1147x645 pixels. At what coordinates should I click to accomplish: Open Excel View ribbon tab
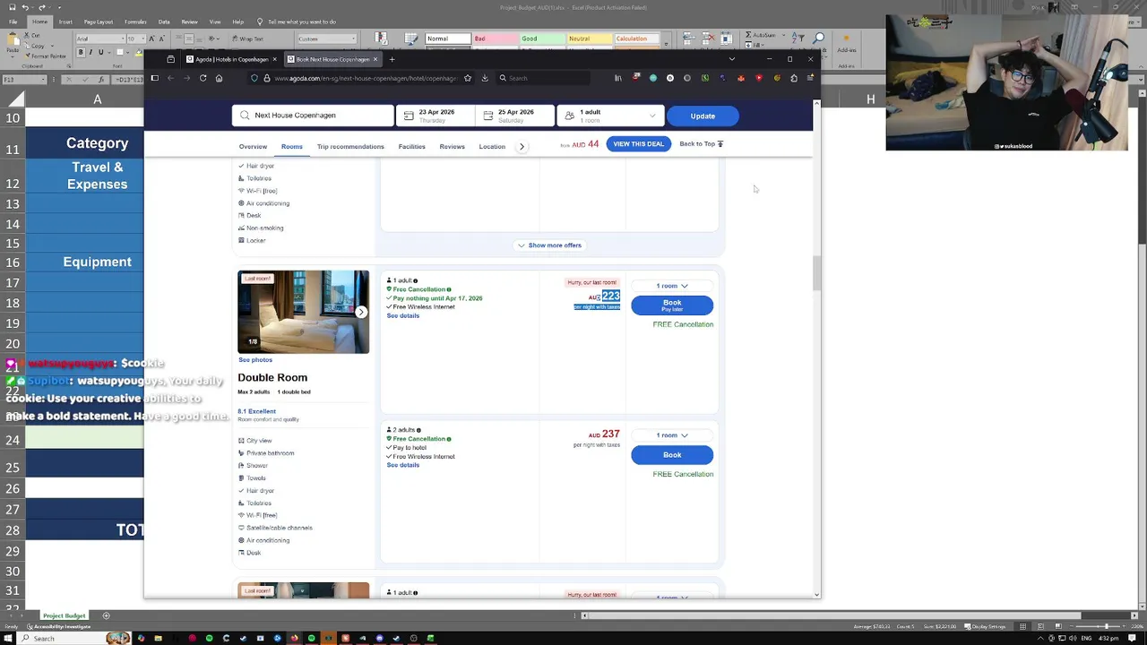click(215, 21)
